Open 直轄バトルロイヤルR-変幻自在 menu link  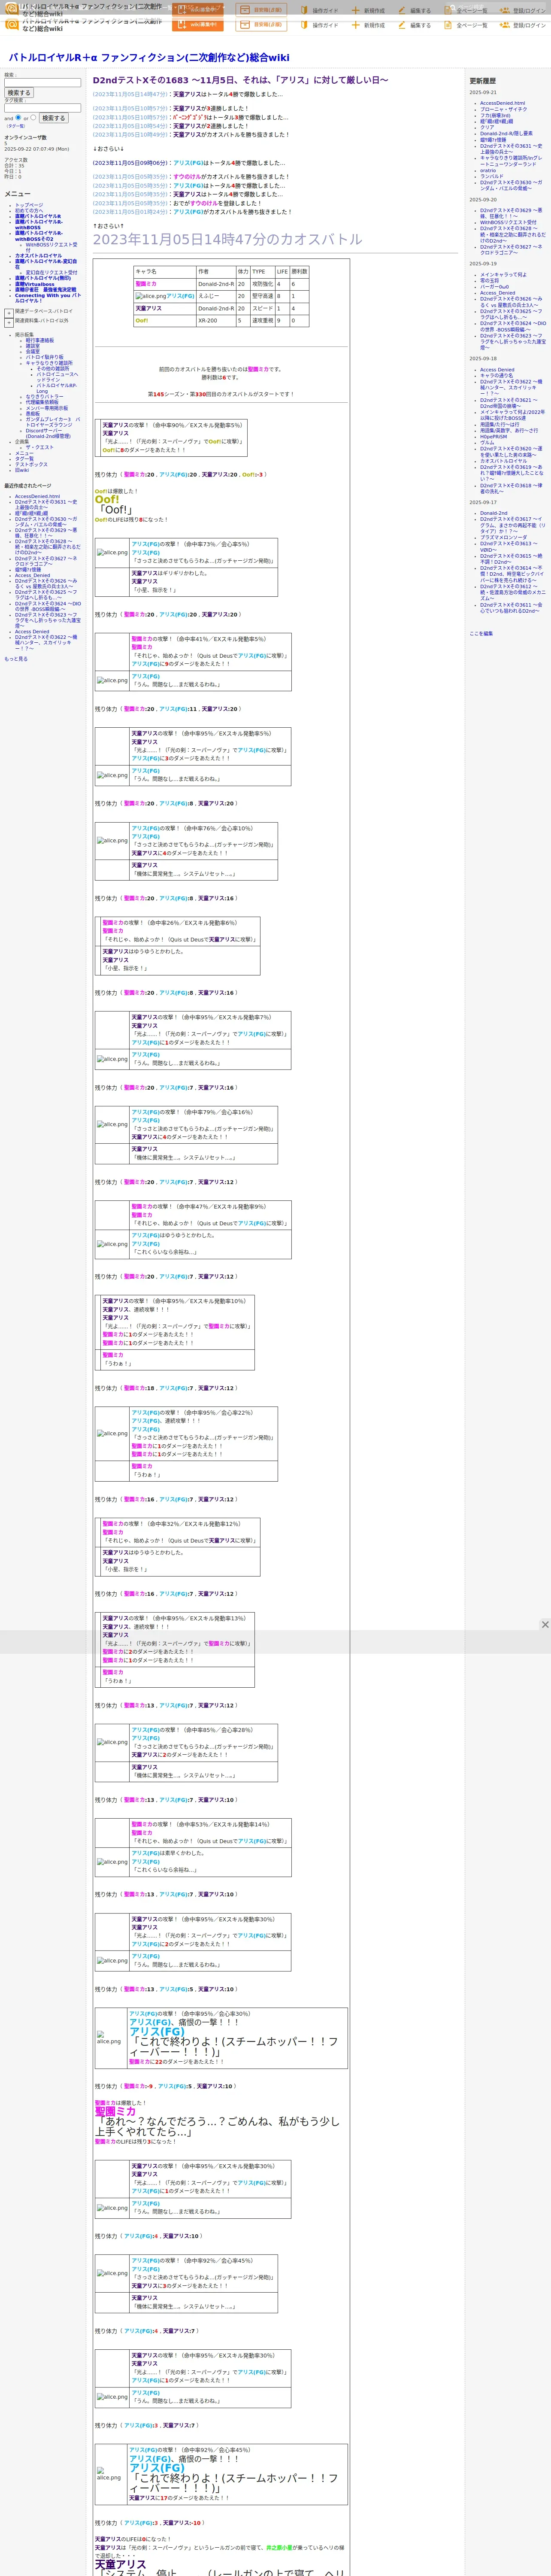point(45,264)
